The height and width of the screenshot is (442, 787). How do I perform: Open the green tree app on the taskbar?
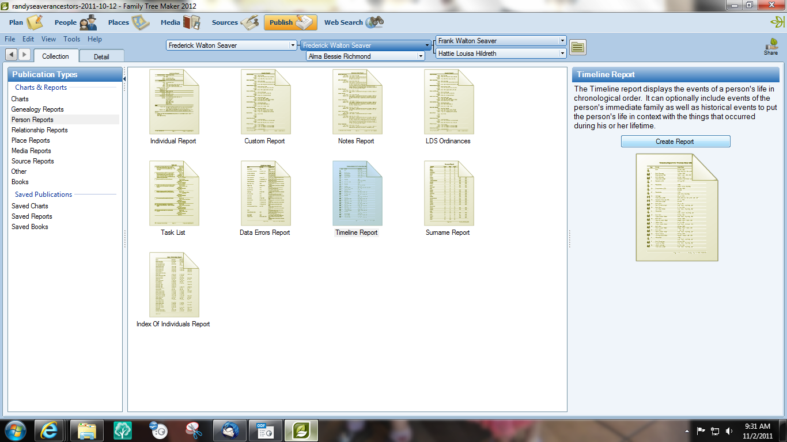tap(123, 430)
